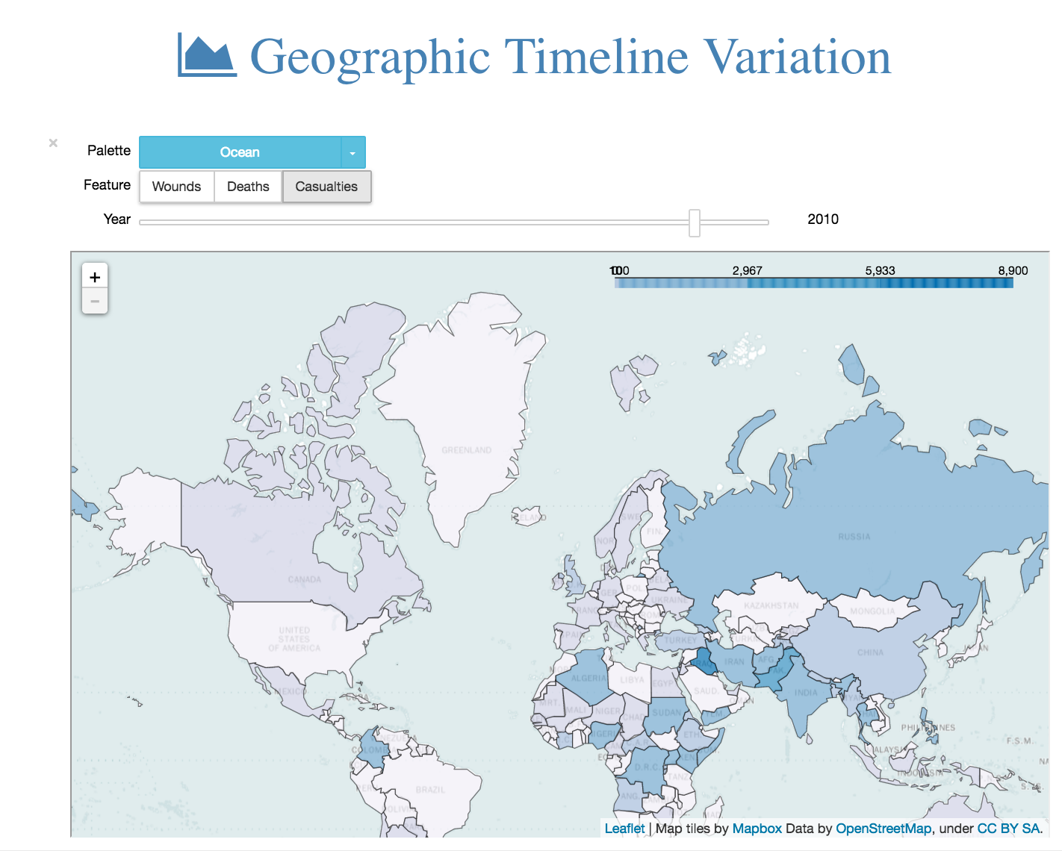Click Algeria on the map
This screenshot has height=851, width=1062.
tap(589, 678)
